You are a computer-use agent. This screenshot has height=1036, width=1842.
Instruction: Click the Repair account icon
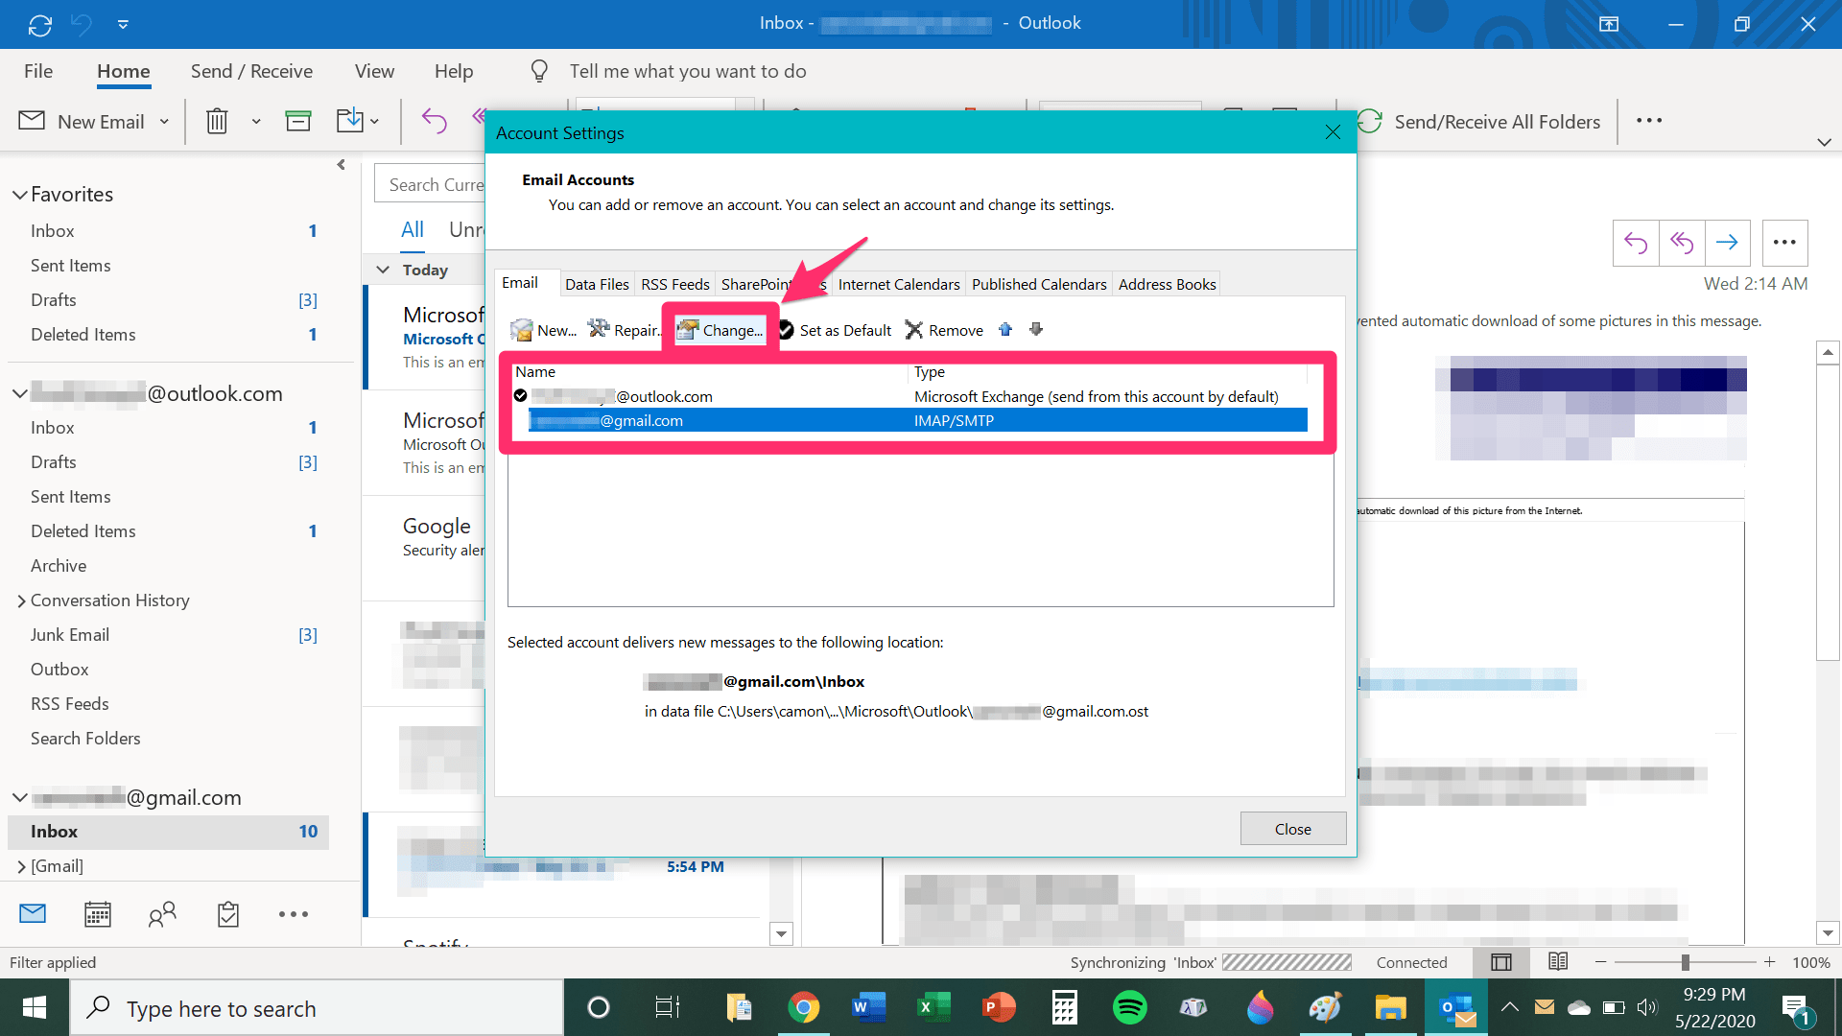coord(600,329)
